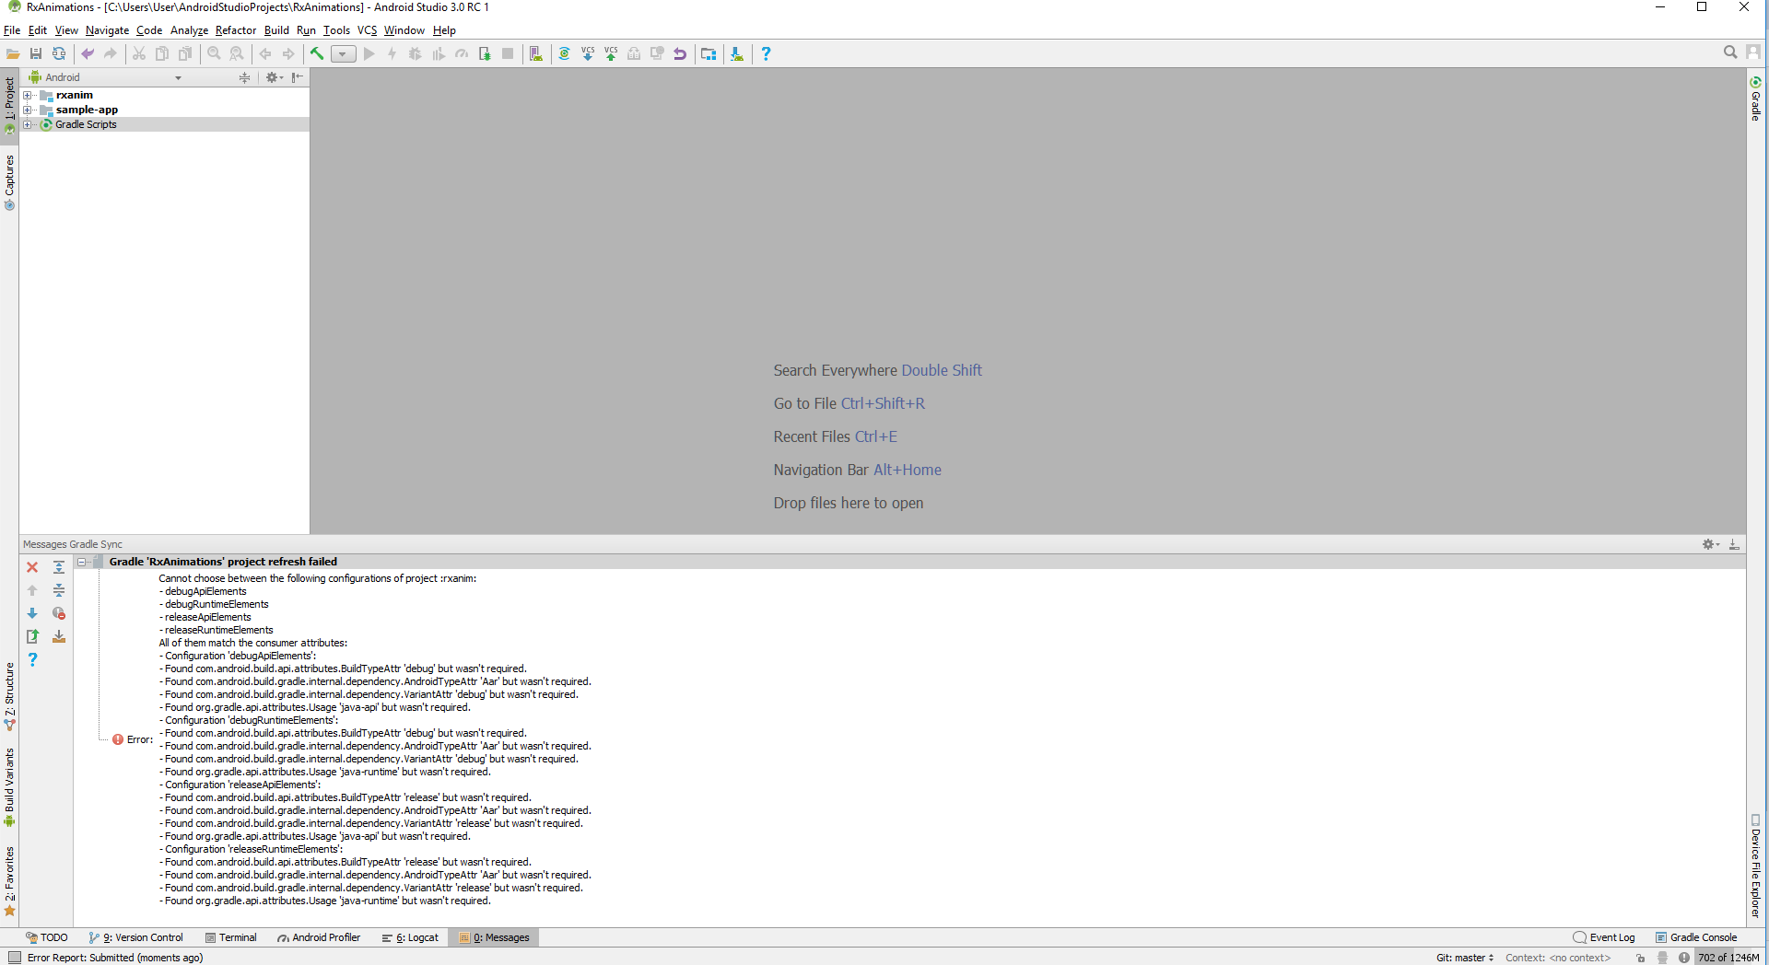
Task: Expand the sample-app module node
Action: 28,110
